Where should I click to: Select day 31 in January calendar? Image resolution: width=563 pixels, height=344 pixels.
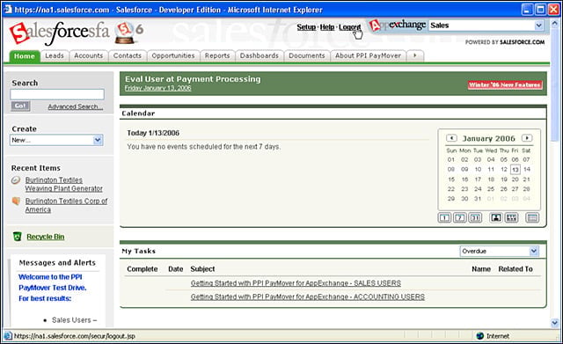(478, 199)
